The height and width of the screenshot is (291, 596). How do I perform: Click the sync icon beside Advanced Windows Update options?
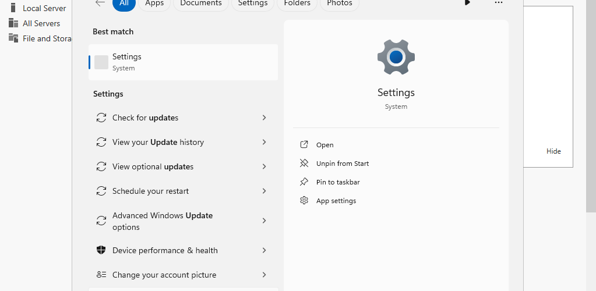tap(101, 221)
